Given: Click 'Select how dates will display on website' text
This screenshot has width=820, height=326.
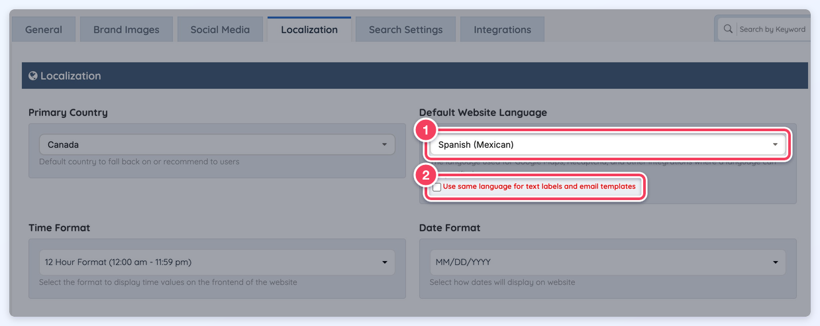Looking at the screenshot, I should click(503, 282).
